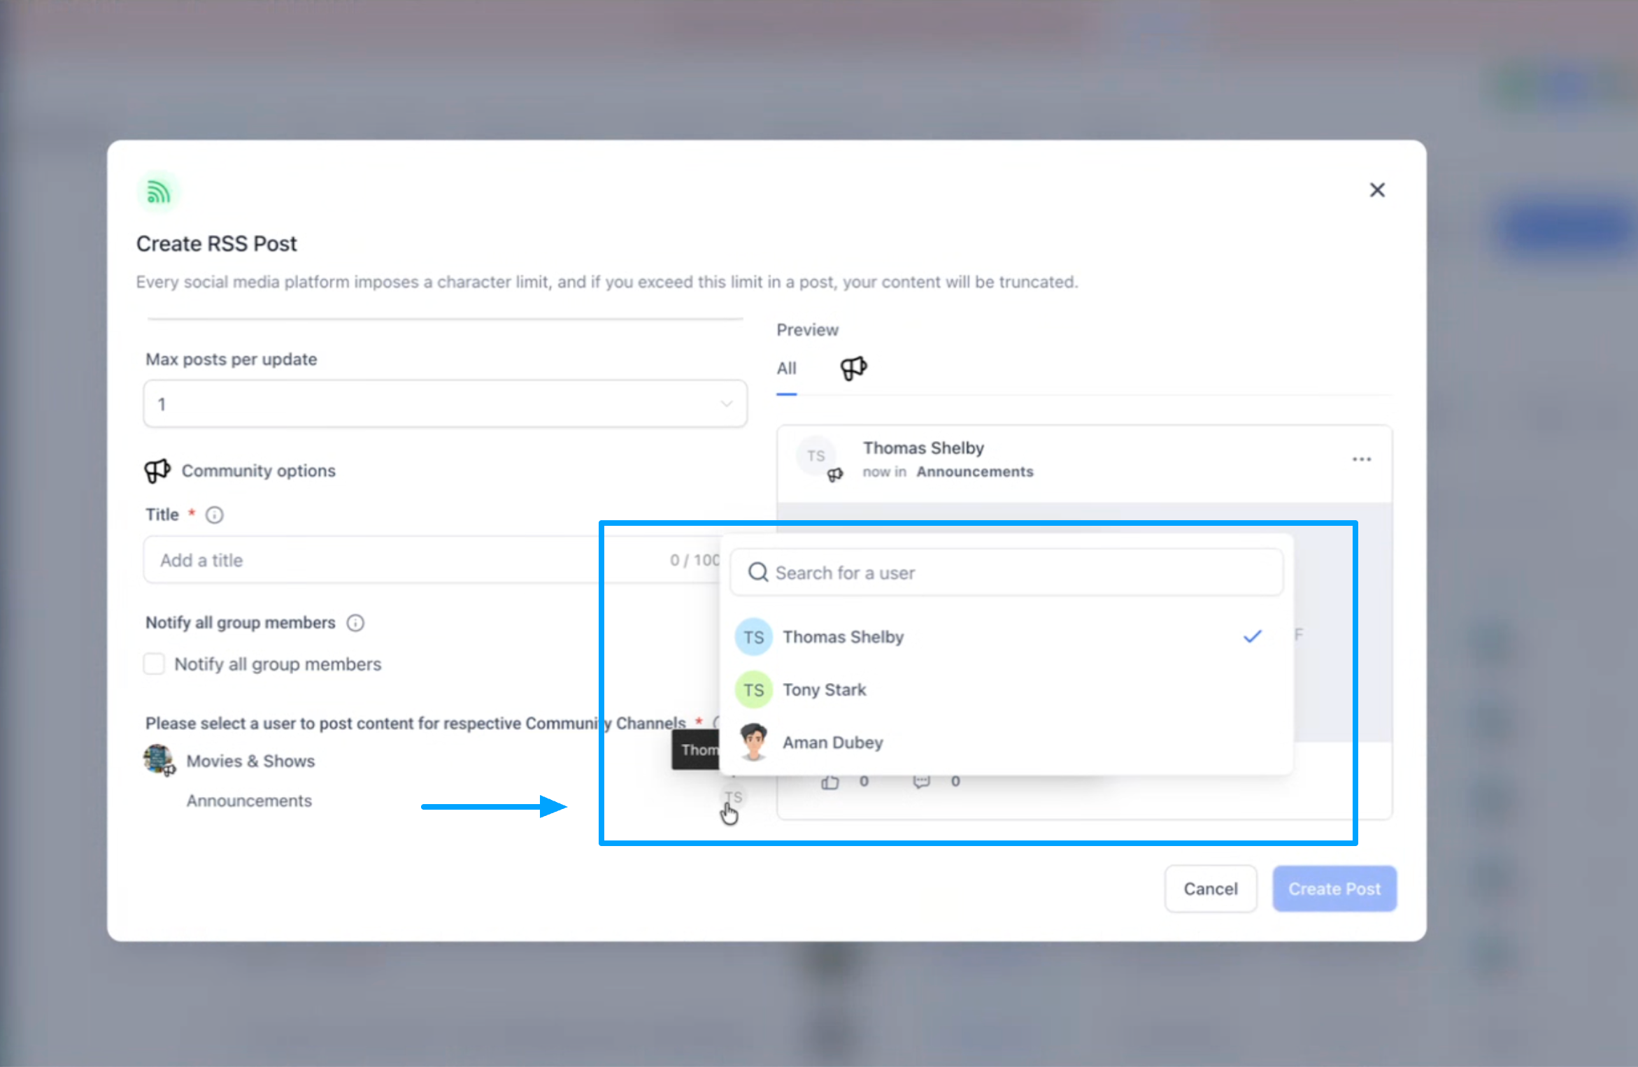Click the like thumbs-up icon in the preview

(x=830, y=782)
